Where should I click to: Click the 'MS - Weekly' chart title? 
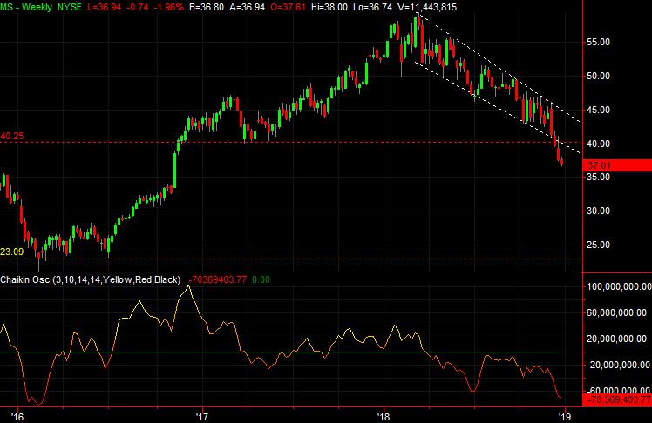26,7
